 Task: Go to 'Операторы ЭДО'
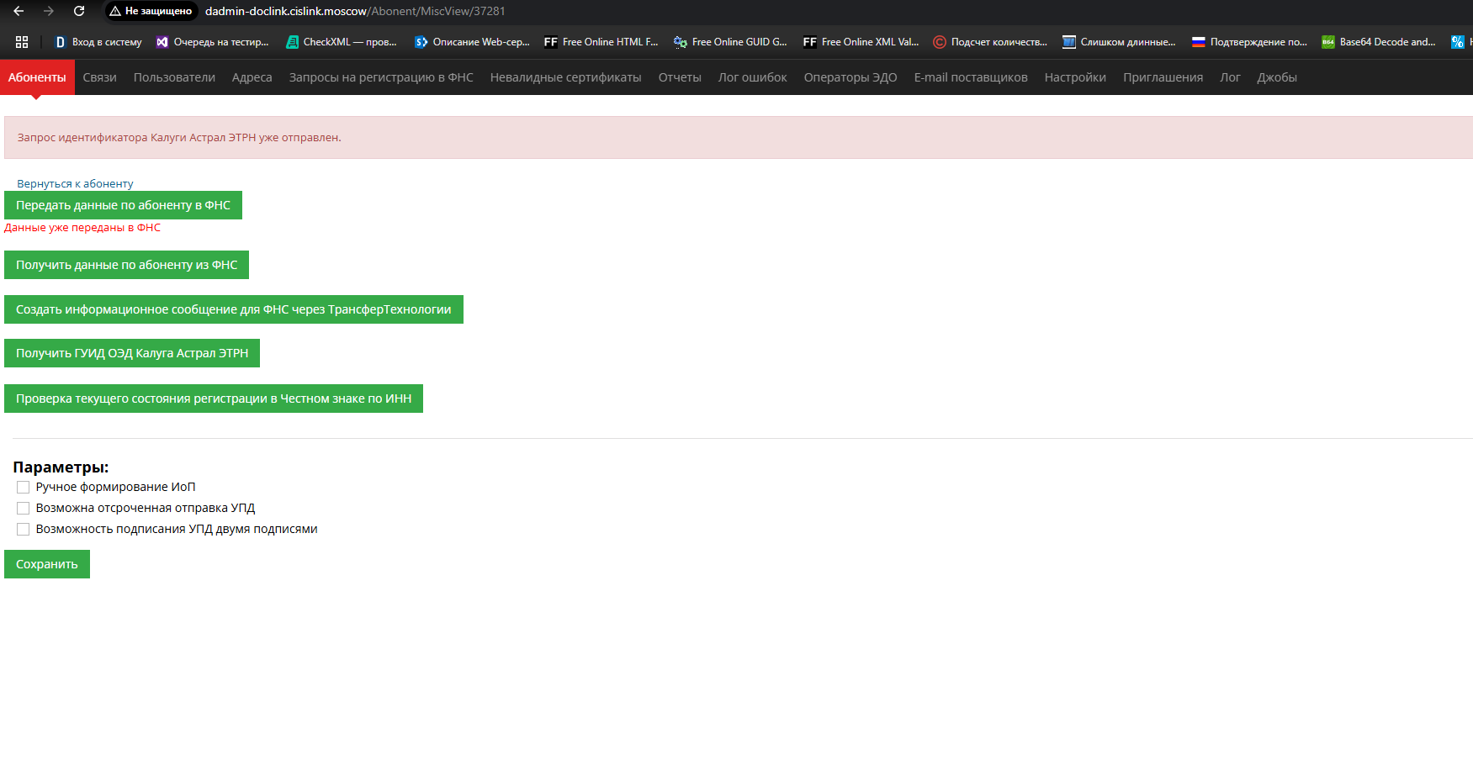[x=850, y=77]
